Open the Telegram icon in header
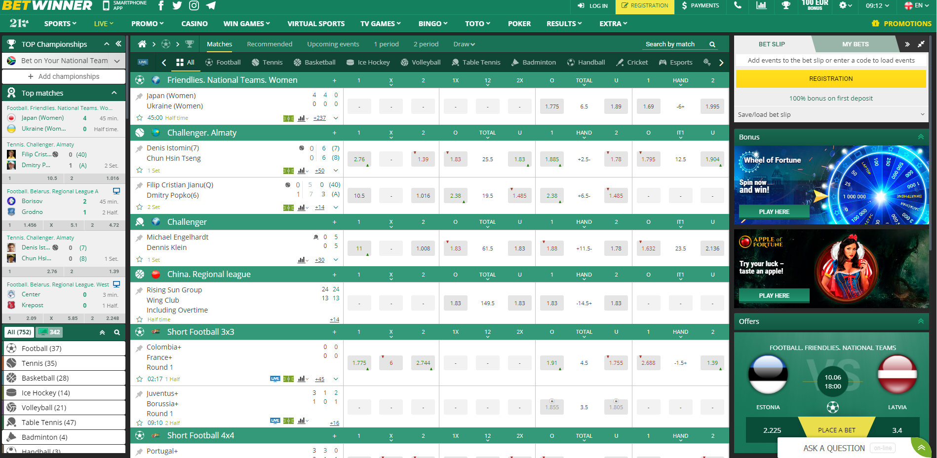937x458 pixels. pyautogui.click(x=211, y=5)
